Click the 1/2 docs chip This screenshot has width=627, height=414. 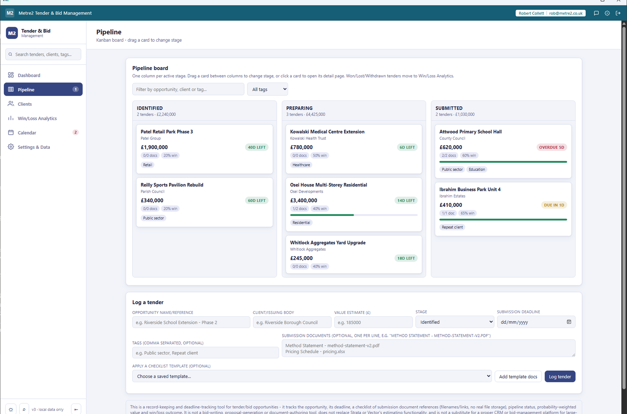[300, 209]
